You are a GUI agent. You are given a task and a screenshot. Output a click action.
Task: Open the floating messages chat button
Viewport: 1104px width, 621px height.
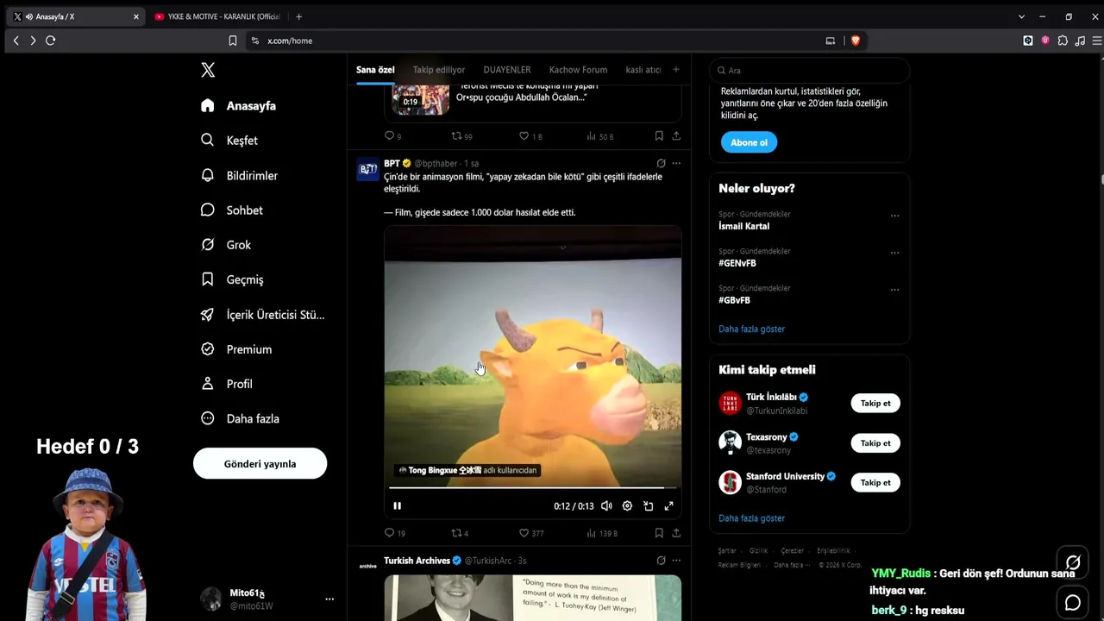tap(1073, 602)
